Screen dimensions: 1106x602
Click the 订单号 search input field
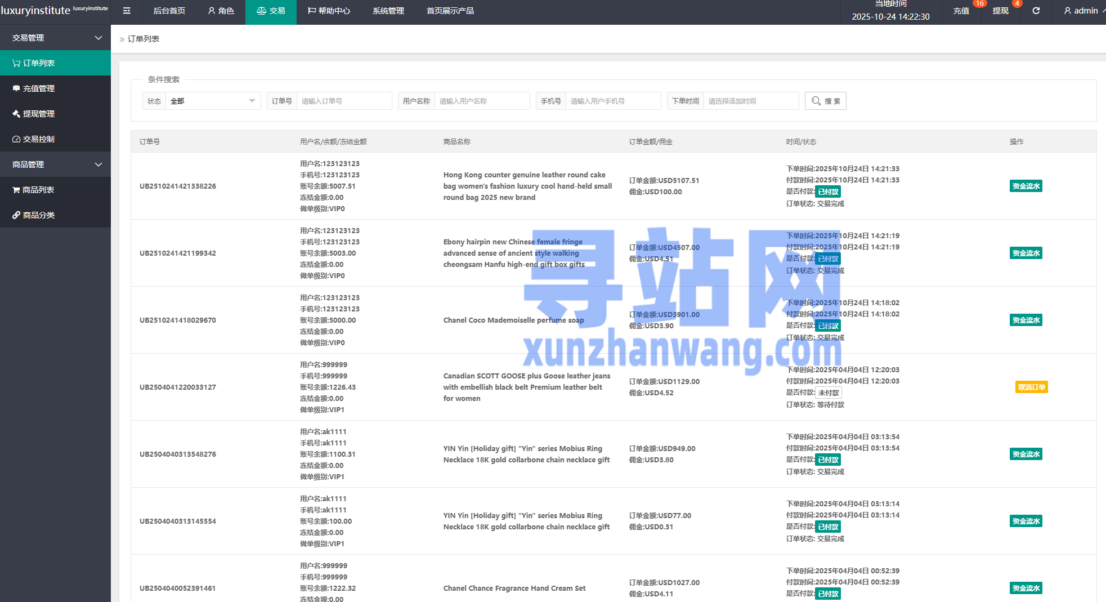(343, 101)
